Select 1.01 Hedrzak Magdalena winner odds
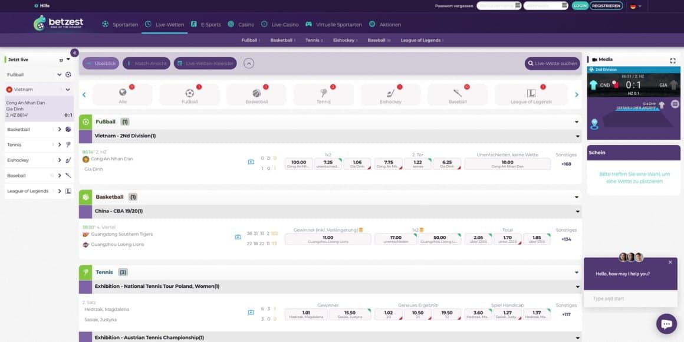 tap(306, 314)
